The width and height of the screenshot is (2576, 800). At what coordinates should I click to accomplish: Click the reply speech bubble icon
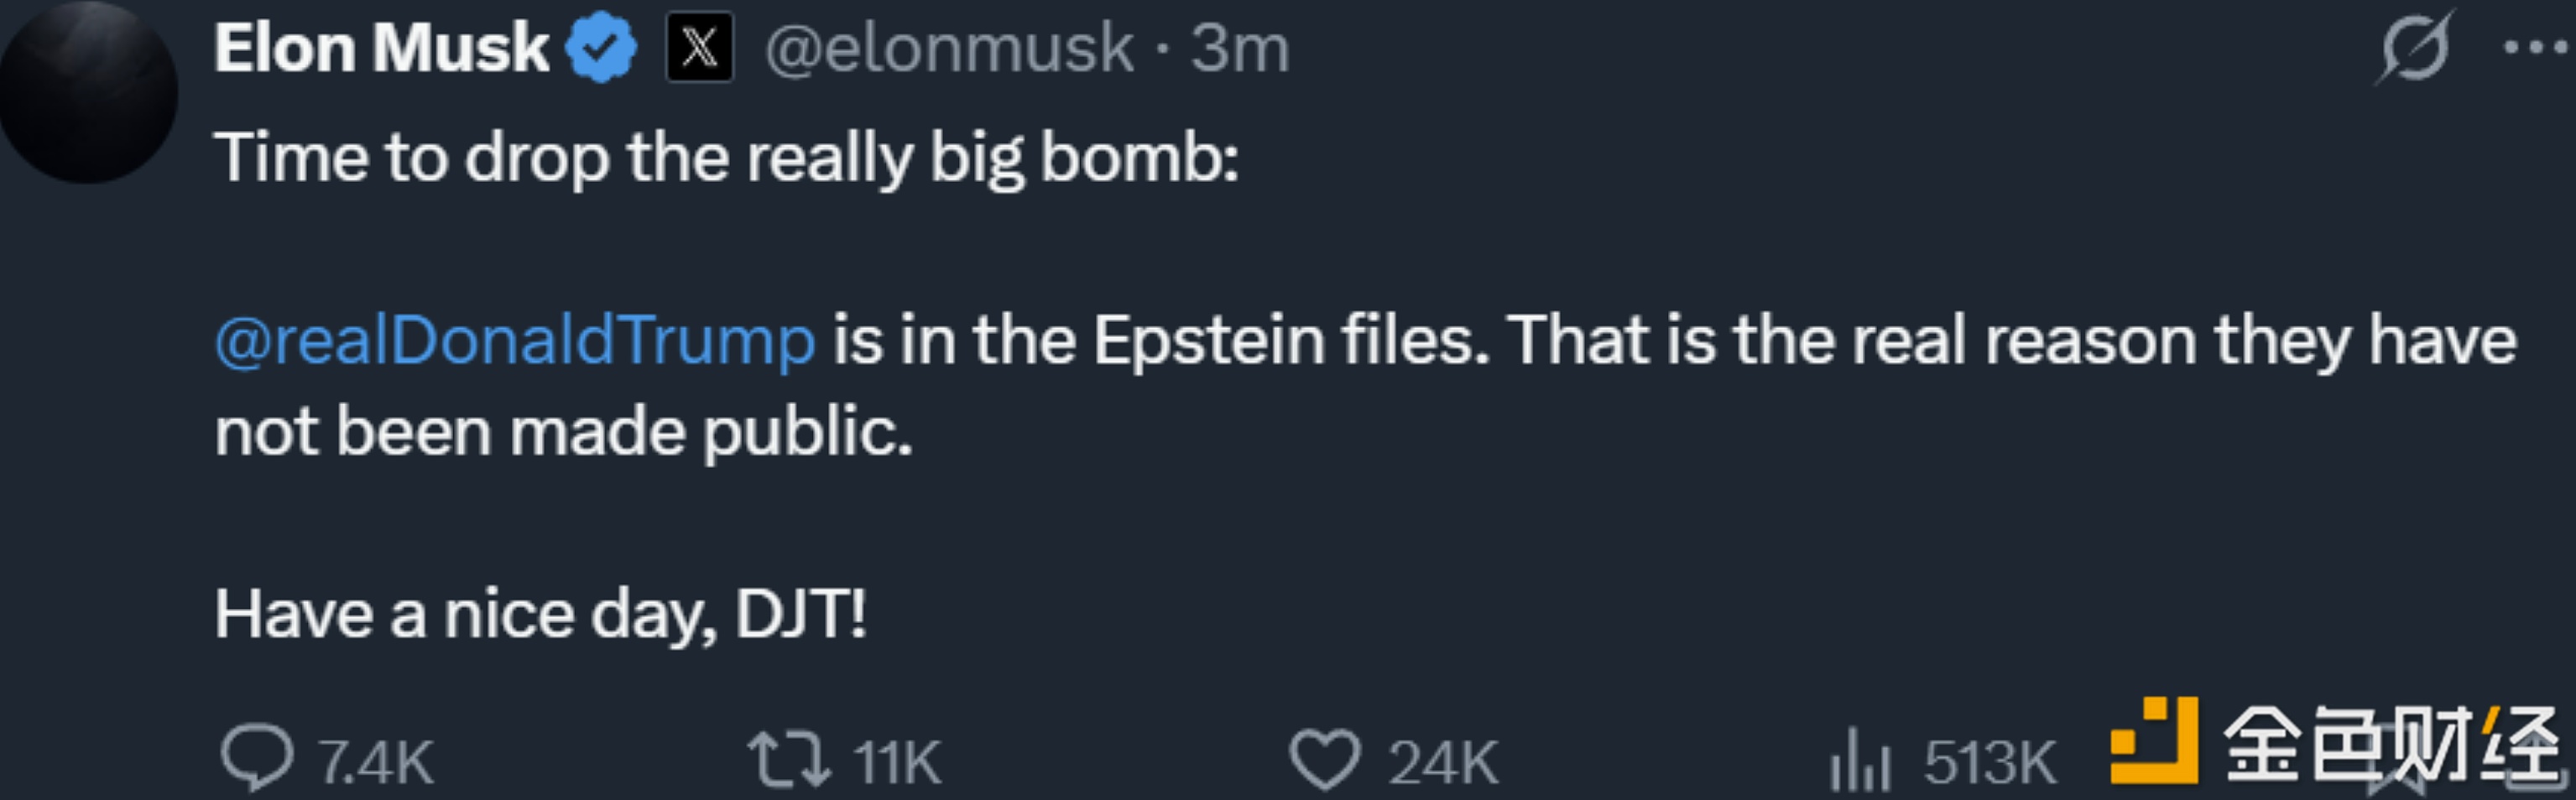[257, 759]
